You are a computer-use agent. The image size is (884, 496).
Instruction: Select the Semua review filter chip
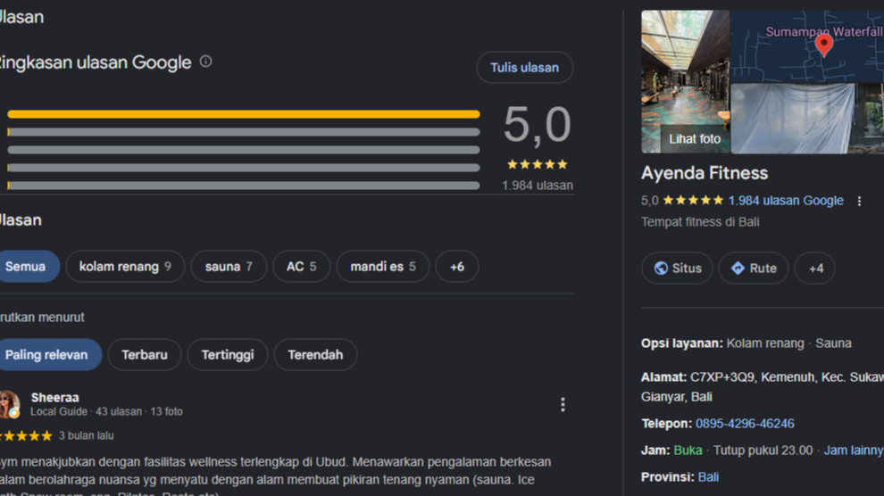[x=29, y=267]
